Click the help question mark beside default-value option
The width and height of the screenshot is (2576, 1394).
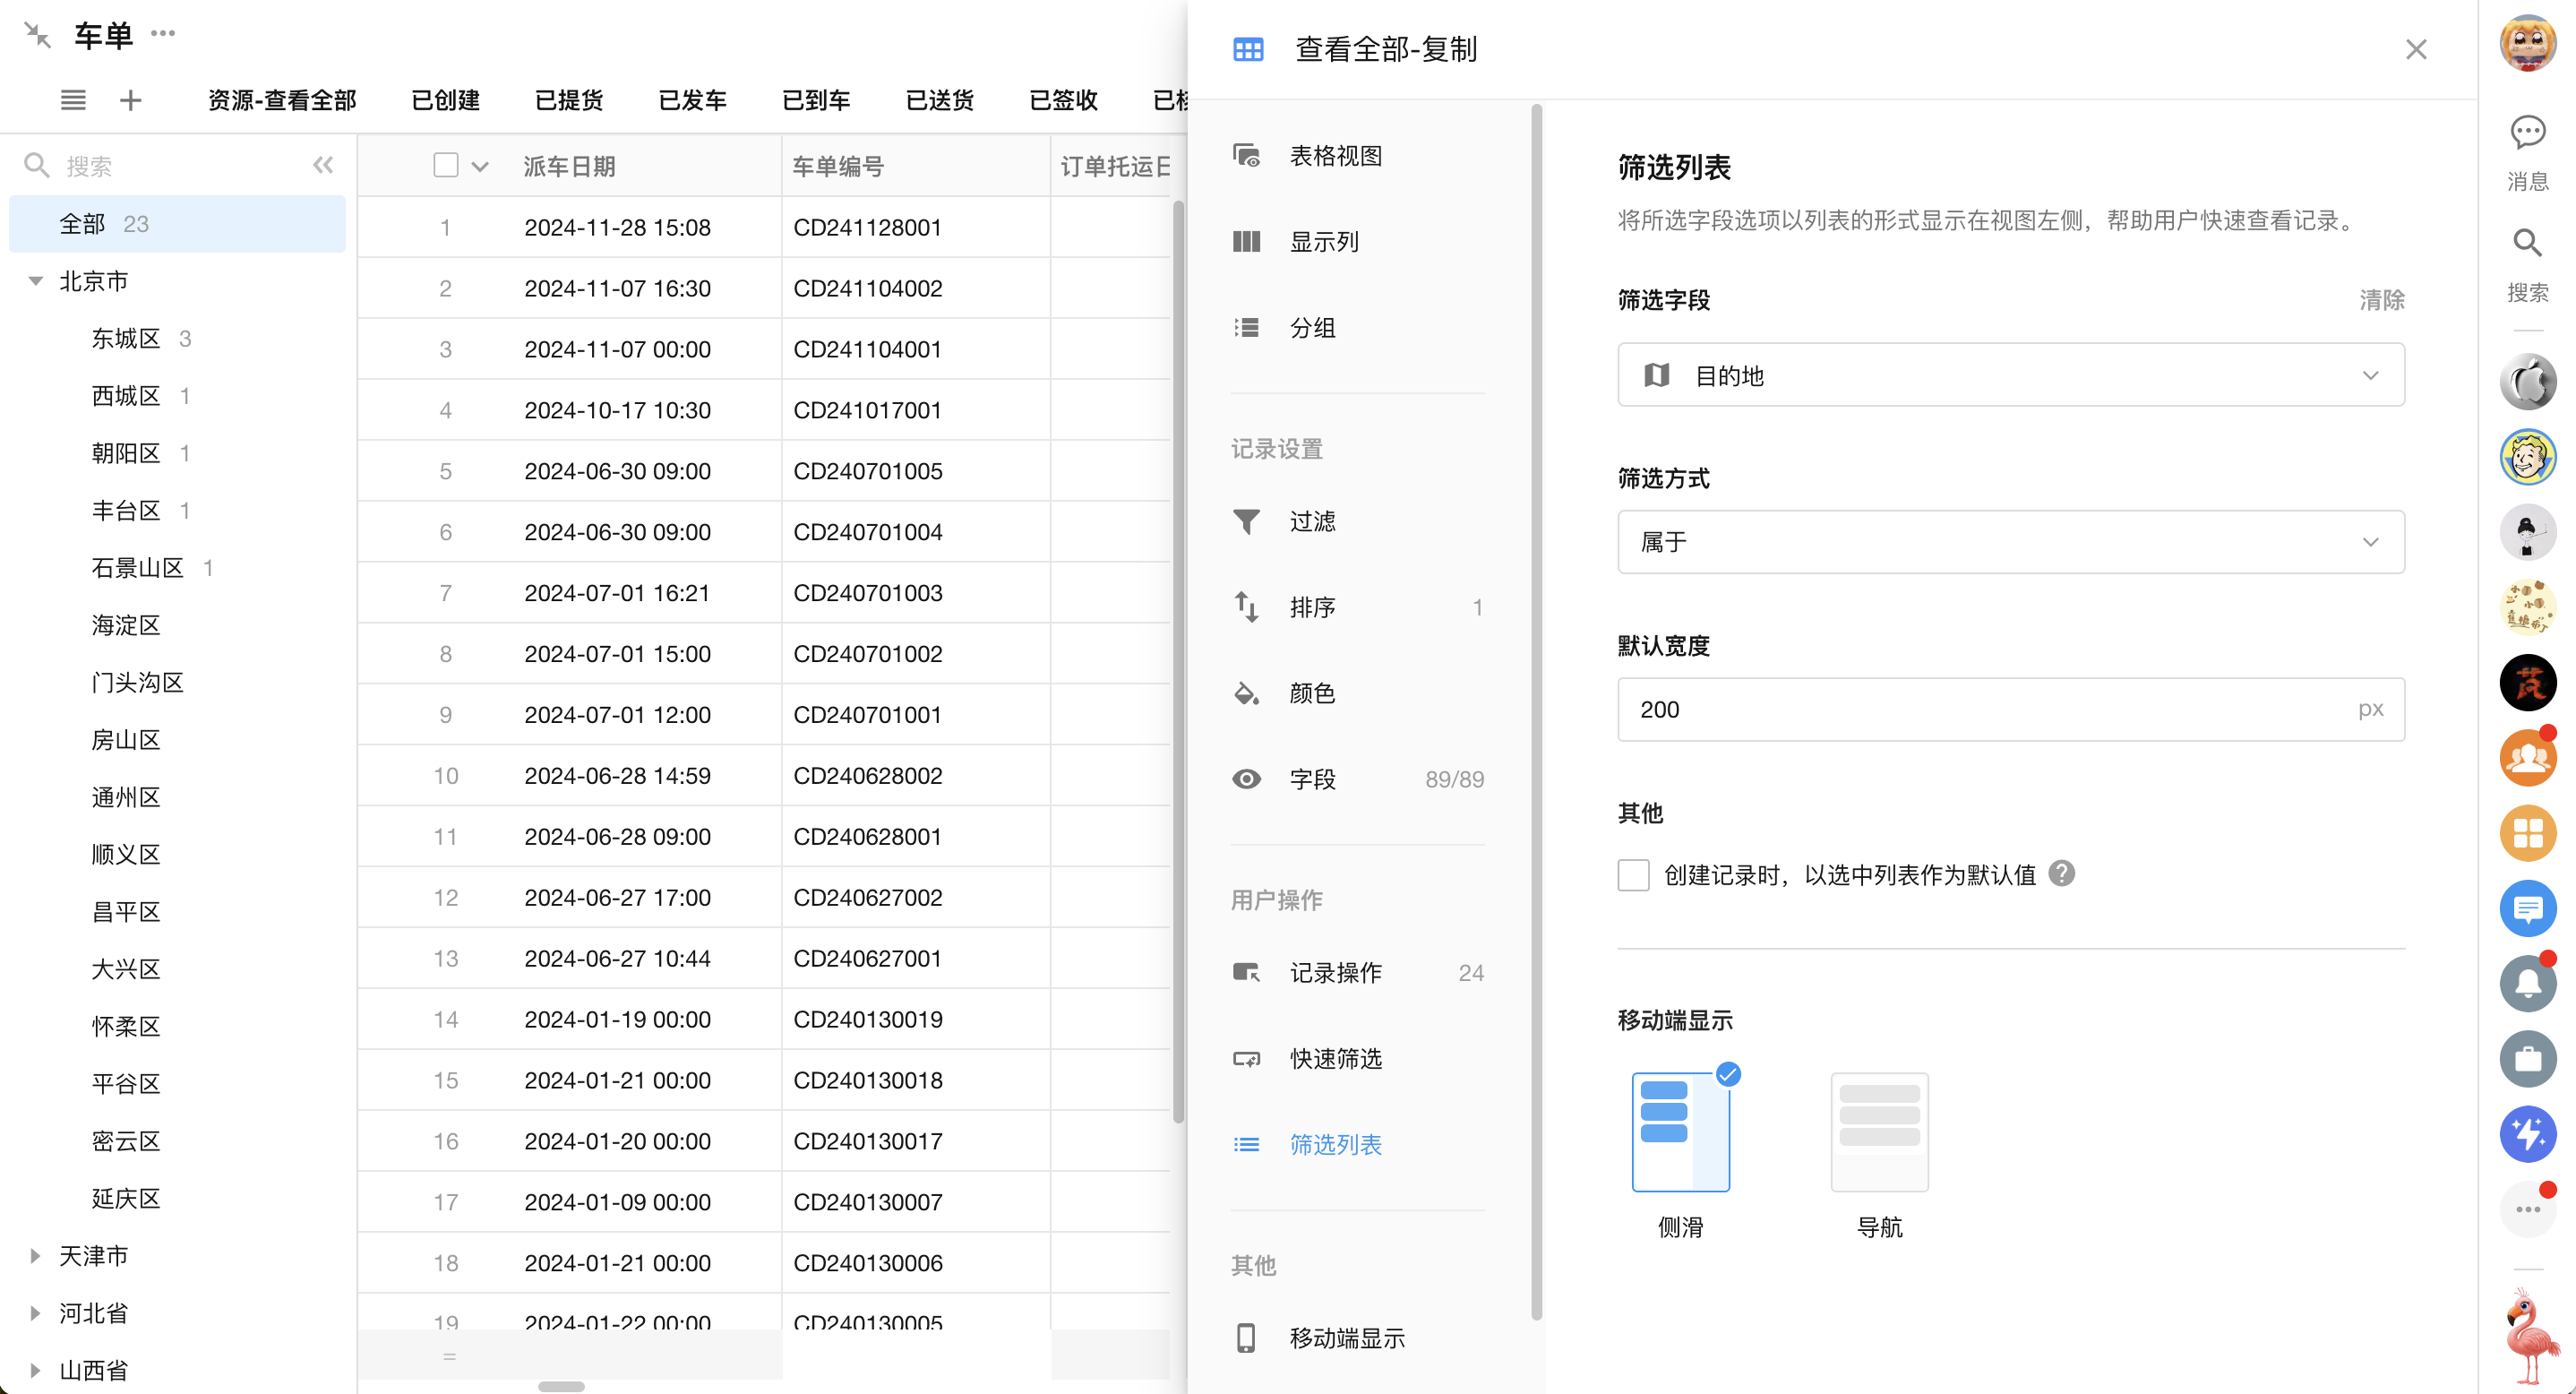pyautogui.click(x=2061, y=874)
